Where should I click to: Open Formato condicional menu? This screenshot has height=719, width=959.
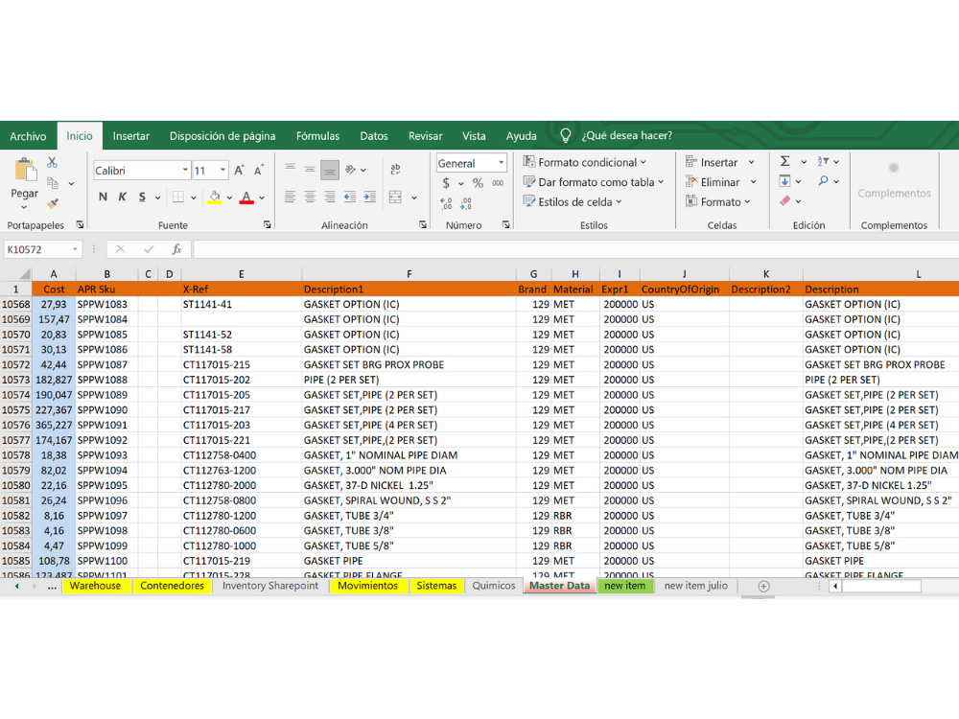click(585, 162)
